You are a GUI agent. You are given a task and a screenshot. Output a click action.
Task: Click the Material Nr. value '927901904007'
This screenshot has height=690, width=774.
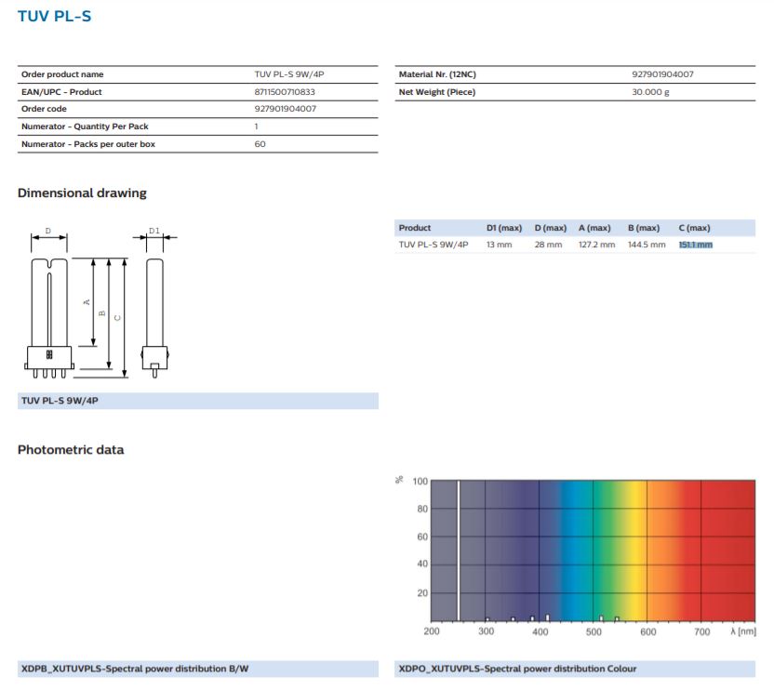point(662,74)
